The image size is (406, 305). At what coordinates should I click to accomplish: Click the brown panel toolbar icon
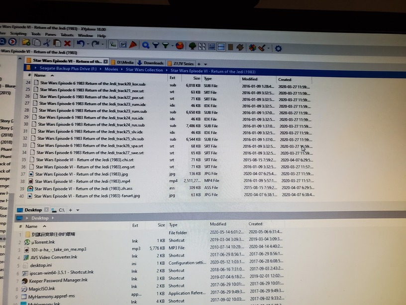(x=230, y=47)
